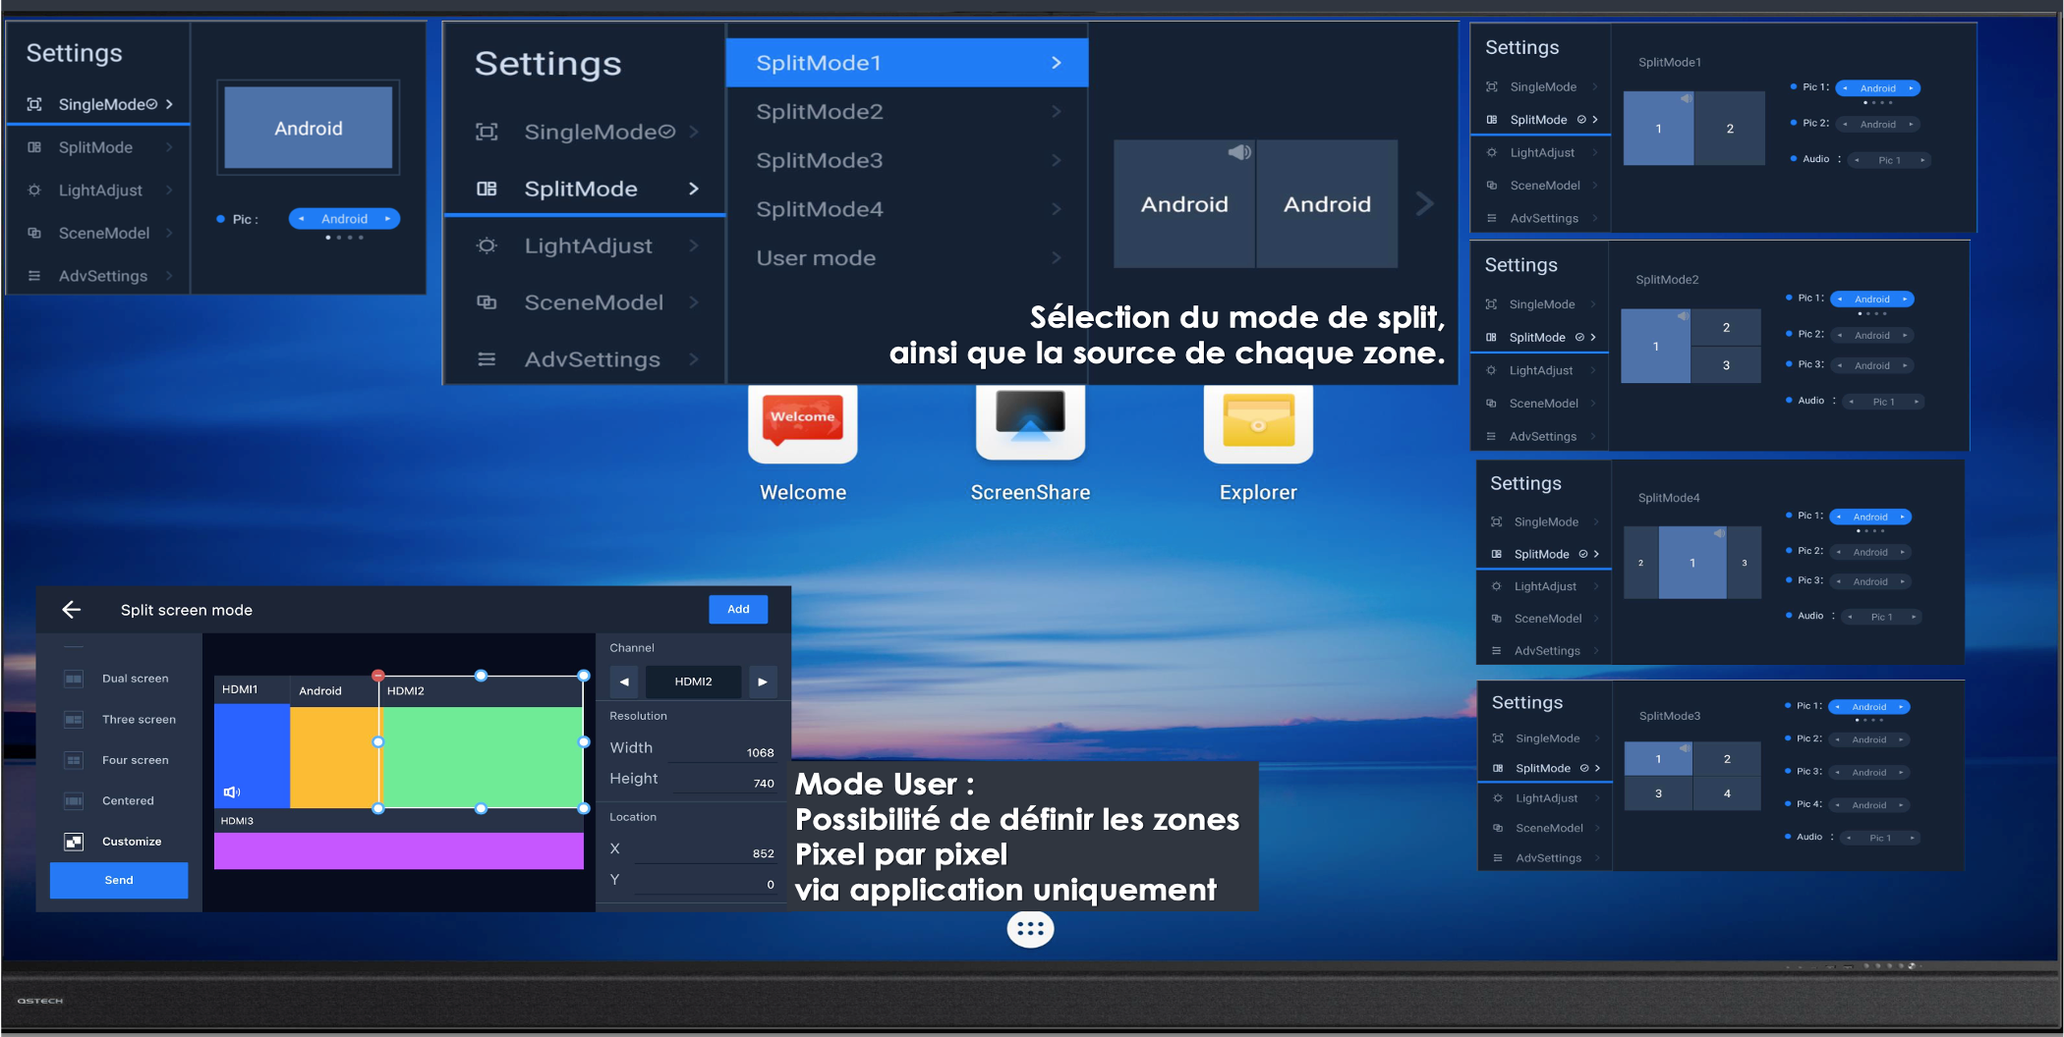Viewport: 2064px width, 1037px height.
Task: Select SplitMode3 in the split mode list
Action: (819, 160)
